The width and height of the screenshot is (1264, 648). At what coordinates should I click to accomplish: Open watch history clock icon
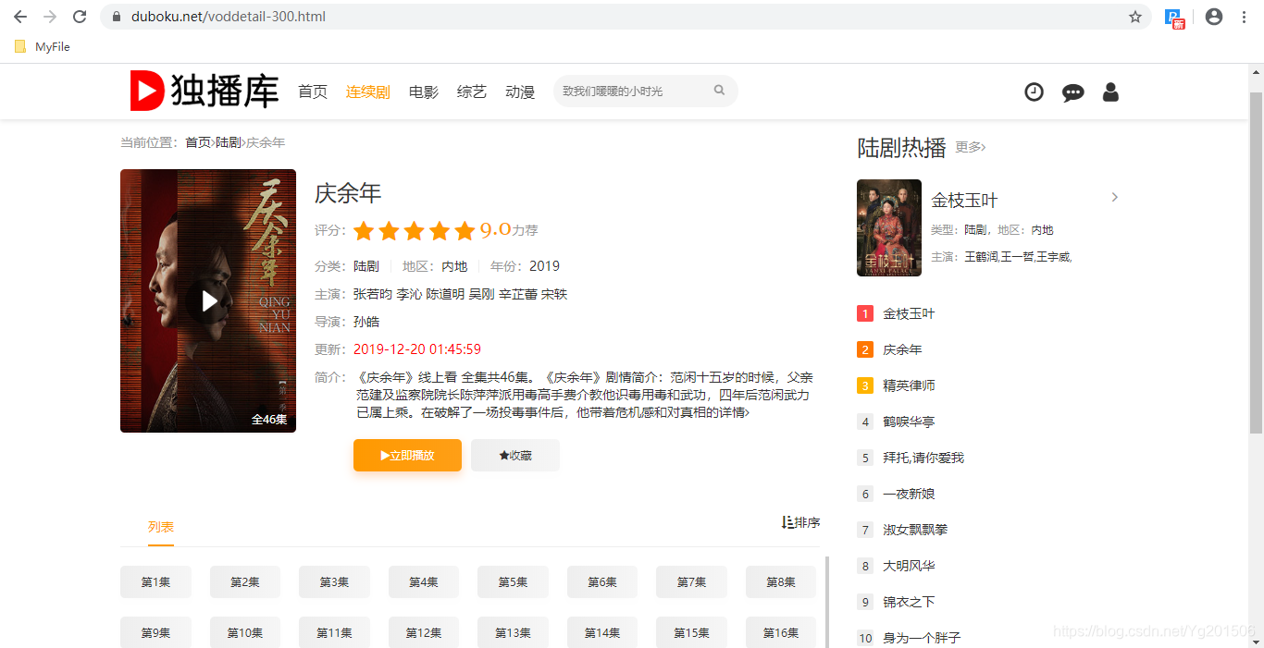(1035, 92)
